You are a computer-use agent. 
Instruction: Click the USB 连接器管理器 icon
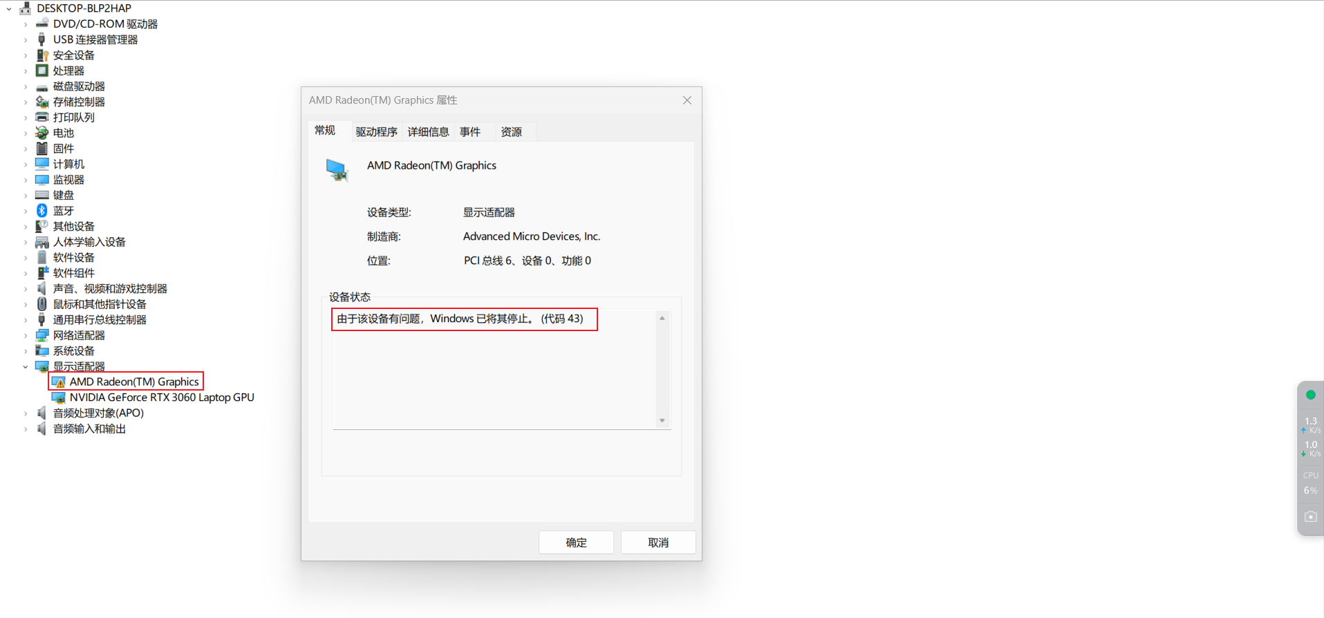click(x=42, y=39)
